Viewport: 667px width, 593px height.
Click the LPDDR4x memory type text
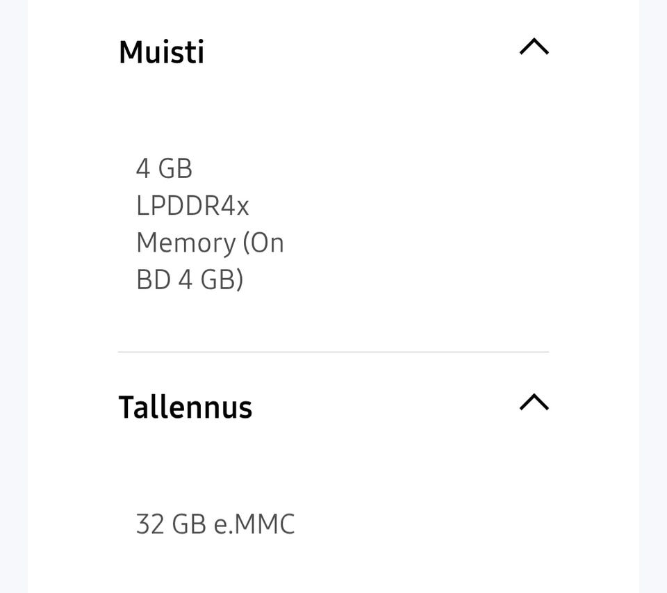192,206
